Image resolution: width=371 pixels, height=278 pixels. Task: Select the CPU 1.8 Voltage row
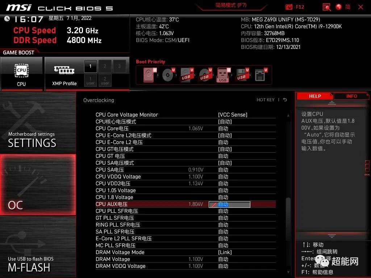[185, 197]
